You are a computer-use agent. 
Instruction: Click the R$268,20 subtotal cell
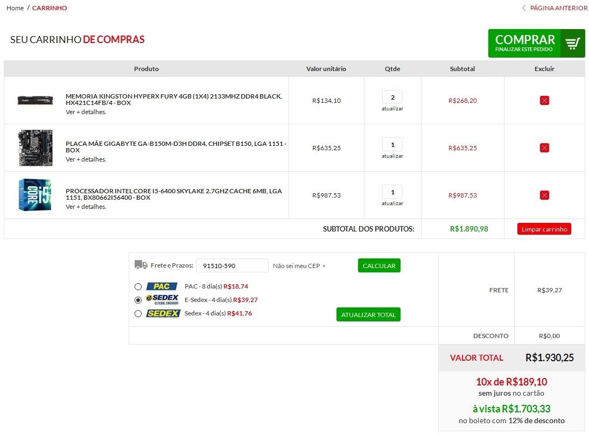point(462,100)
